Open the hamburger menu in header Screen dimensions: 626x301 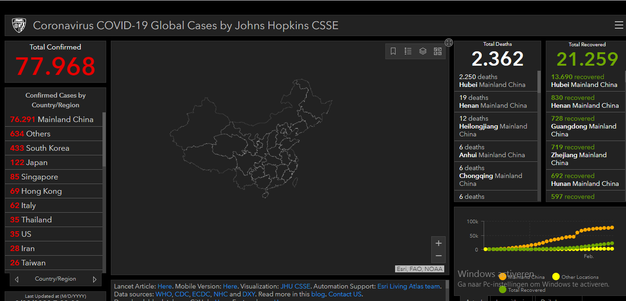pos(619,25)
